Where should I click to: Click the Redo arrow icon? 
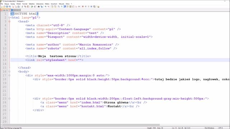pyautogui.click(x=35, y=6)
